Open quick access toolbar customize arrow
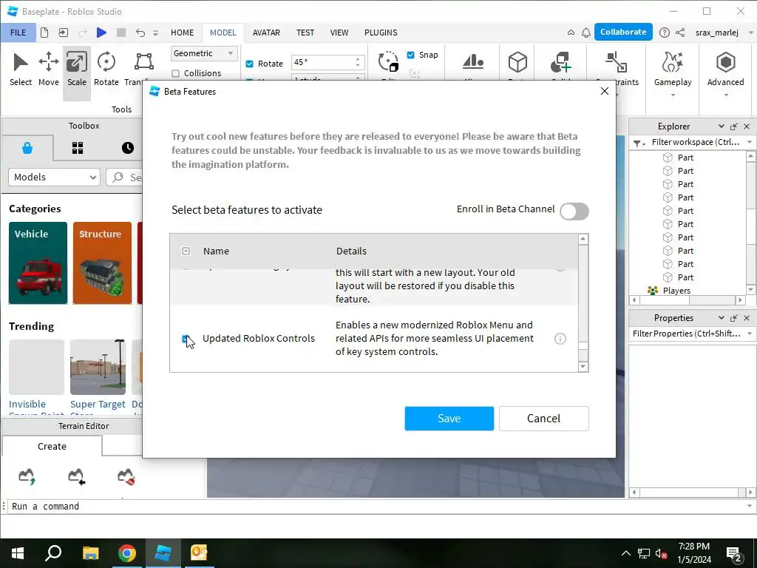The width and height of the screenshot is (757, 568). [155, 33]
